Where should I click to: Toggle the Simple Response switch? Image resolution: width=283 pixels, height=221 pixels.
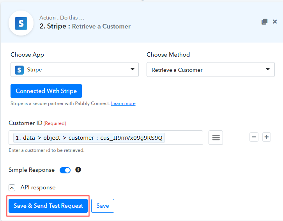point(65,170)
